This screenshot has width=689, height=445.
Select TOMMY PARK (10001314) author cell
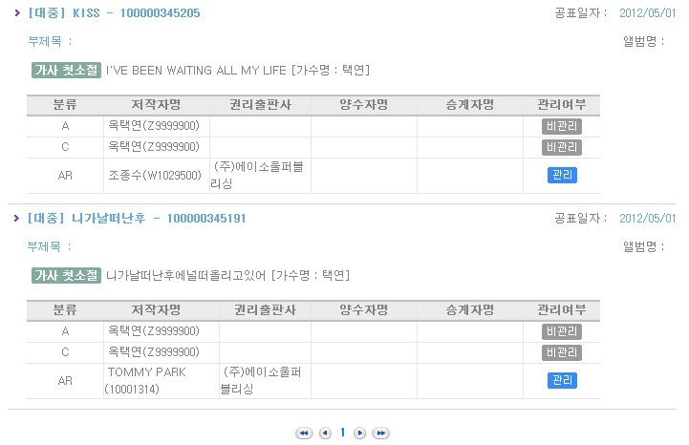tap(161, 381)
